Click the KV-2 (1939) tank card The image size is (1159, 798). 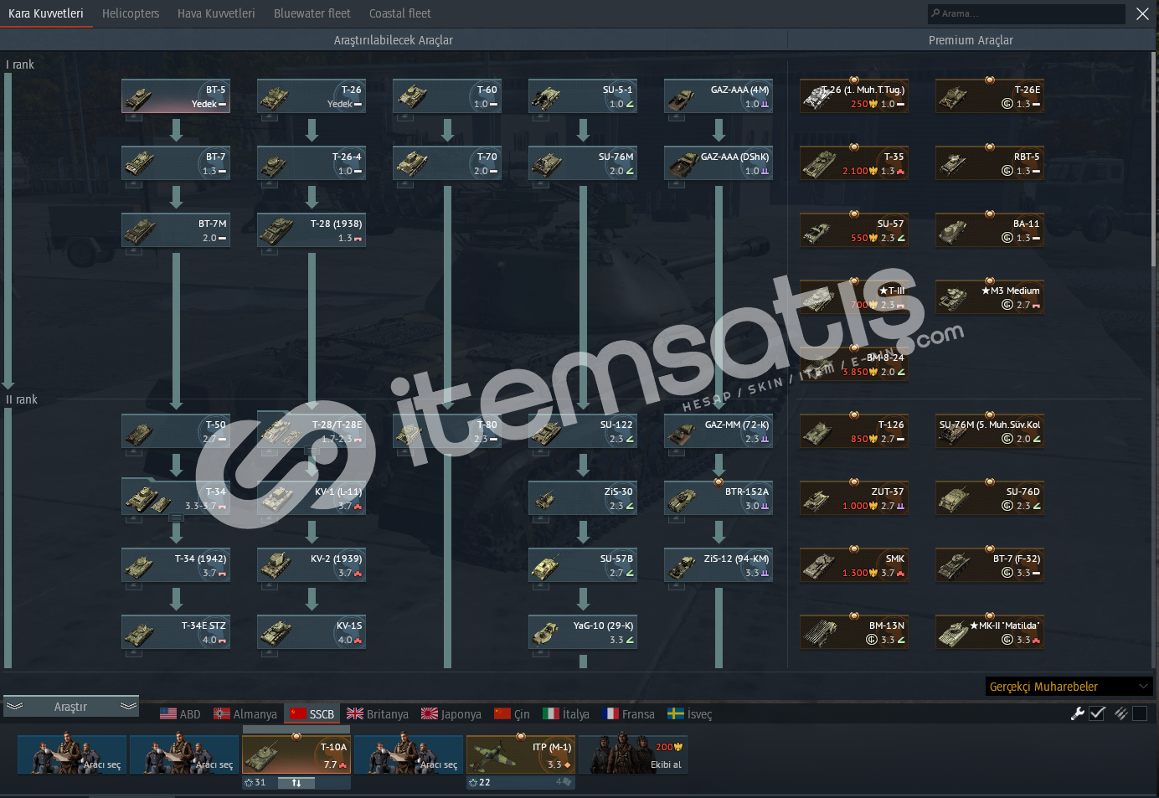pyautogui.click(x=311, y=565)
